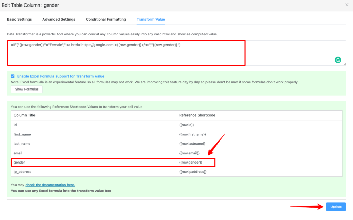
Task: Open the Conditional Formatting tab
Action: pyautogui.click(x=106, y=19)
